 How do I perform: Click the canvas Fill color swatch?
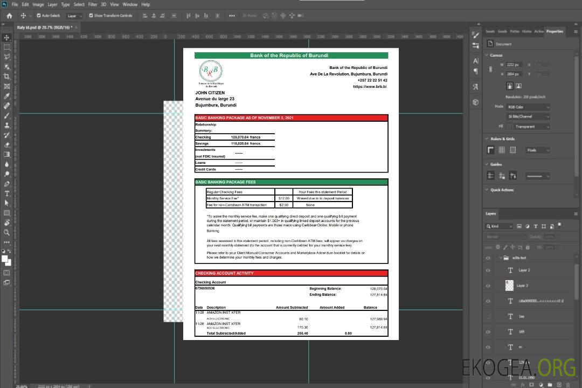509,127
